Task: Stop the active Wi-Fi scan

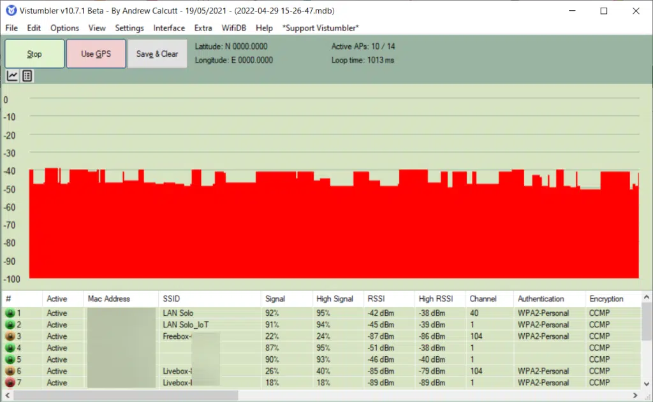Action: click(x=34, y=54)
